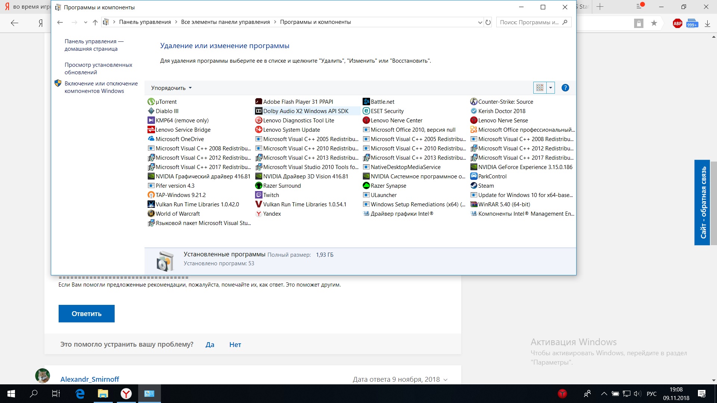Viewport: 717px width, 403px height.
Task: Click the ESET Security icon
Action: pos(366,111)
